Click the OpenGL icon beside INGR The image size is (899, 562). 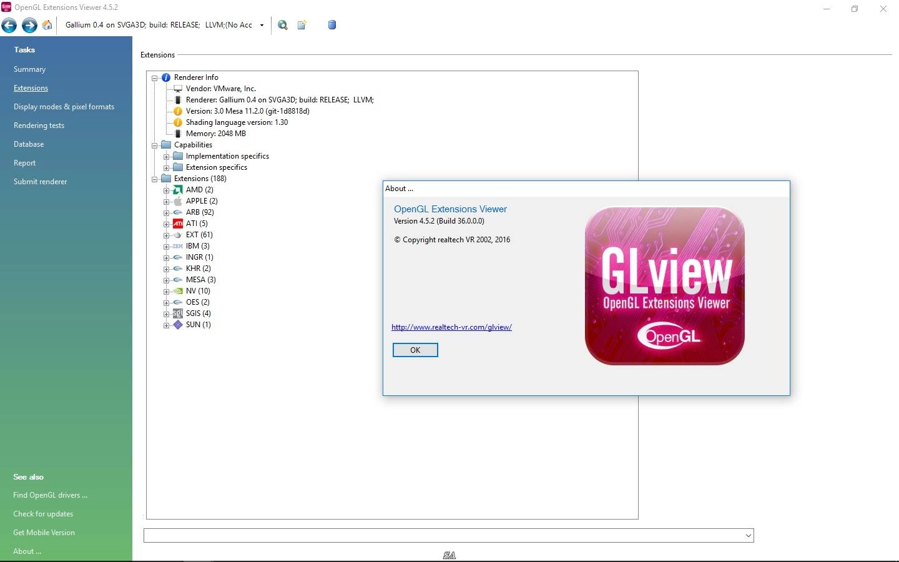click(178, 257)
